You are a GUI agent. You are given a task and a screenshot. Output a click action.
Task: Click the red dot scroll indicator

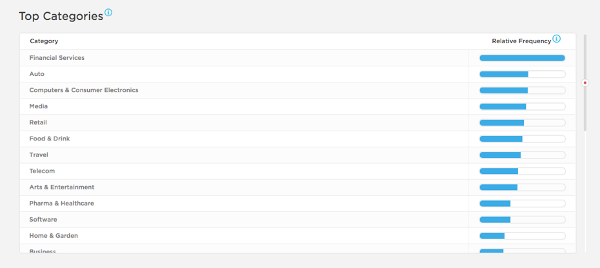[x=585, y=82]
